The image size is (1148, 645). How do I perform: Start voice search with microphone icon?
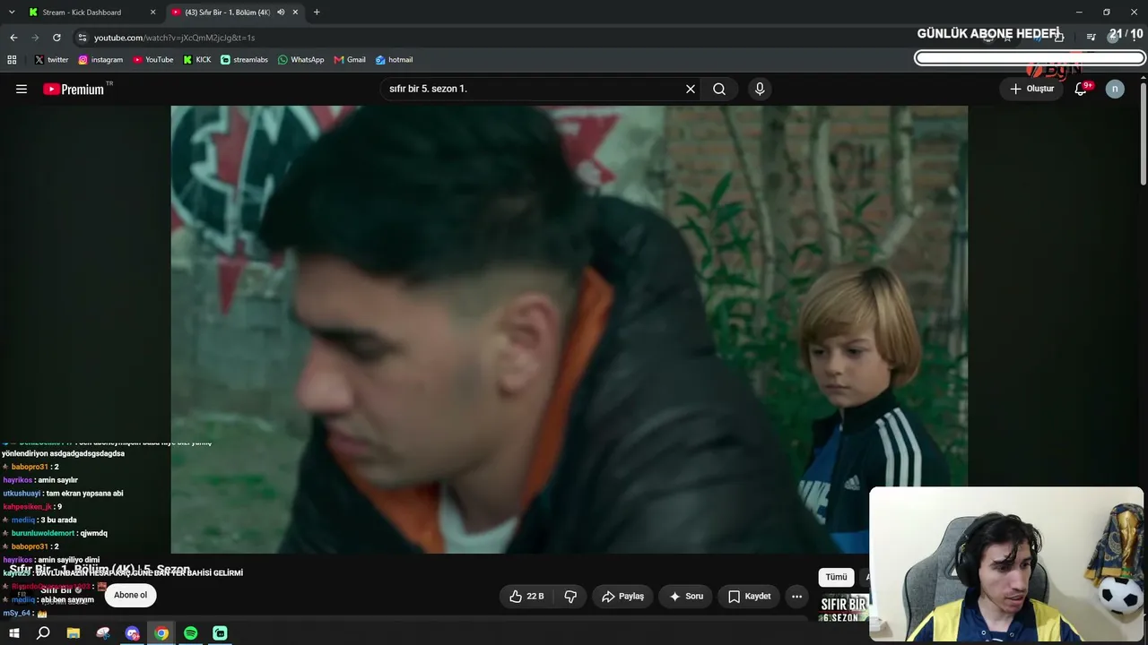[x=760, y=89]
